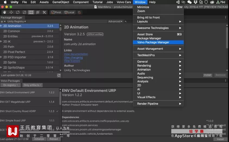
Task: Select the Hand tool in Unity toolbar
Action: [x=5, y=13]
